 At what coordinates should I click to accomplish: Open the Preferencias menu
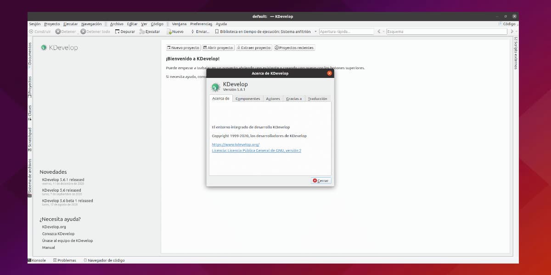pos(201,24)
